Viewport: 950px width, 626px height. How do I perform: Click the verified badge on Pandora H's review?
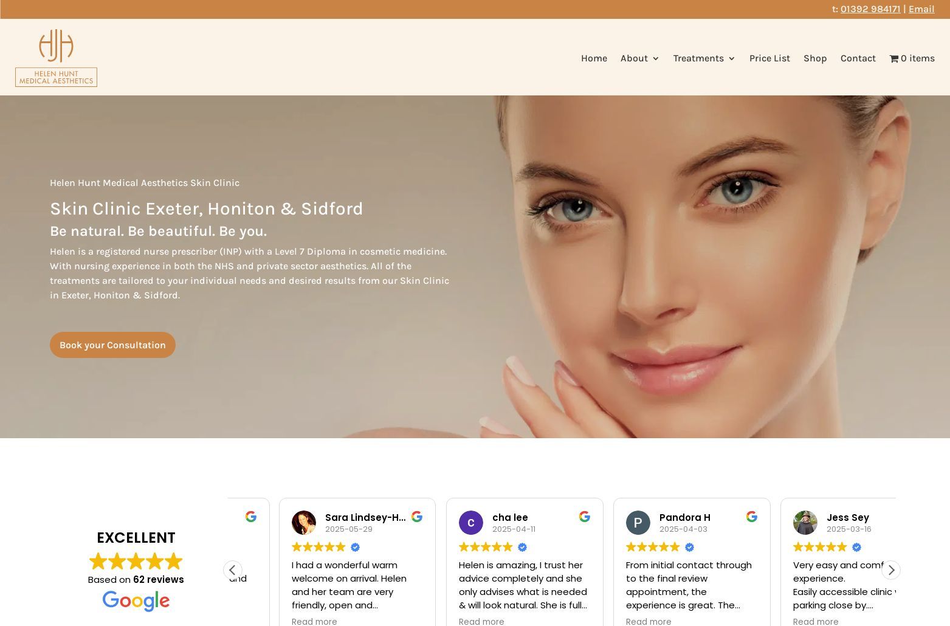coord(689,548)
